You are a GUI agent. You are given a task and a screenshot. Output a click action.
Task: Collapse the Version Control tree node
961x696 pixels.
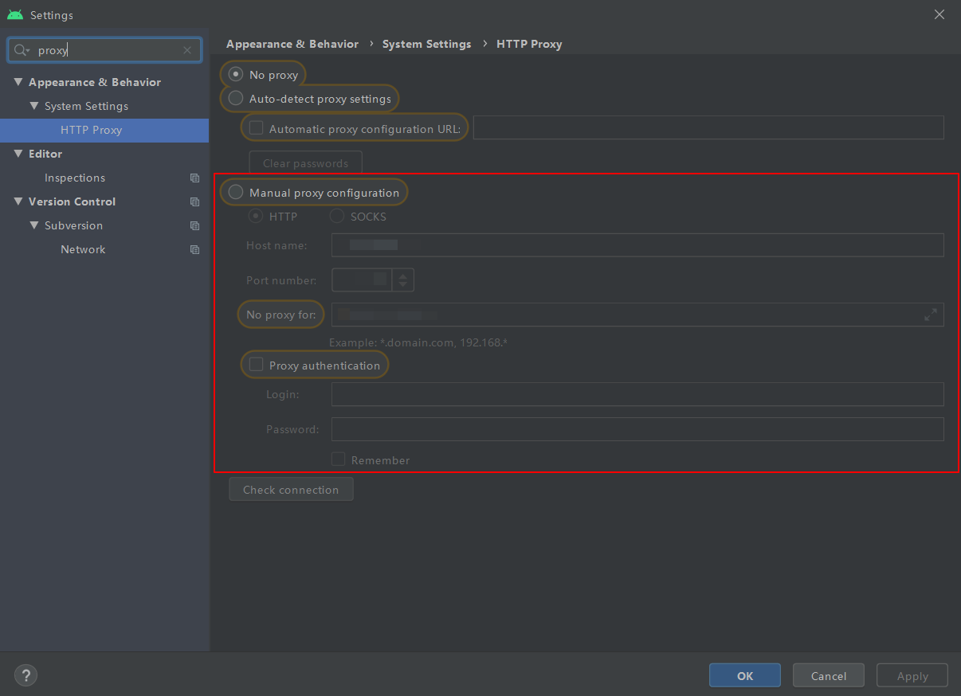[18, 201]
